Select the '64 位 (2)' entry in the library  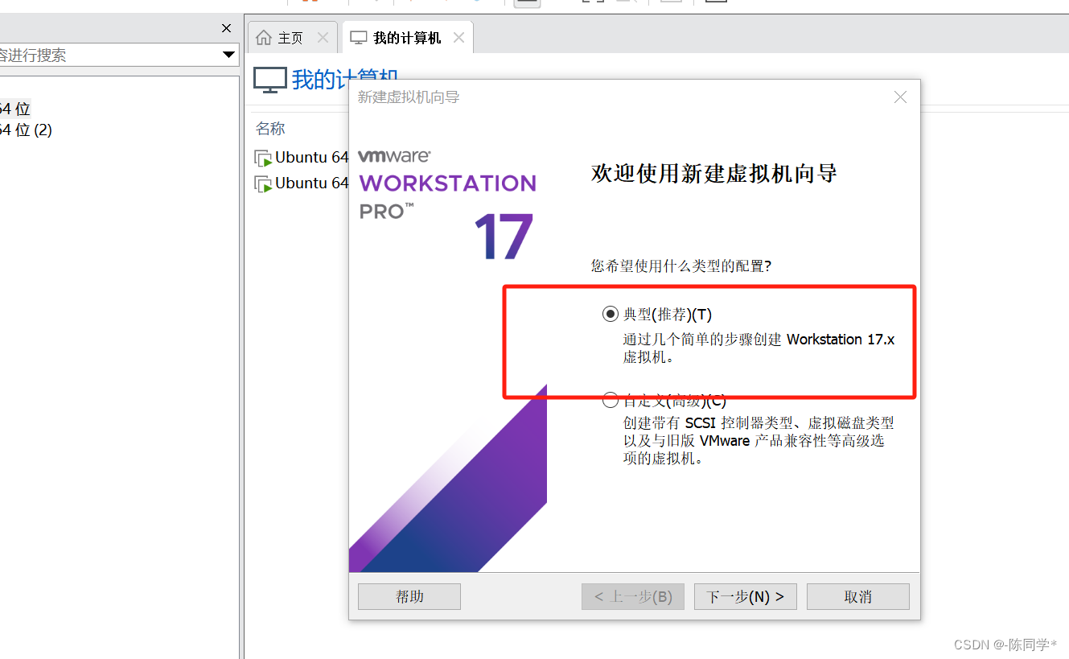[x=26, y=130]
